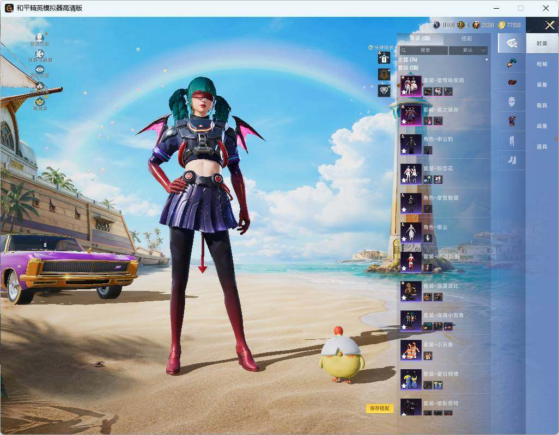This screenshot has height=435, width=559.
Task: Click first small piece icon under 星穹咏叹调
Action: (428, 91)
